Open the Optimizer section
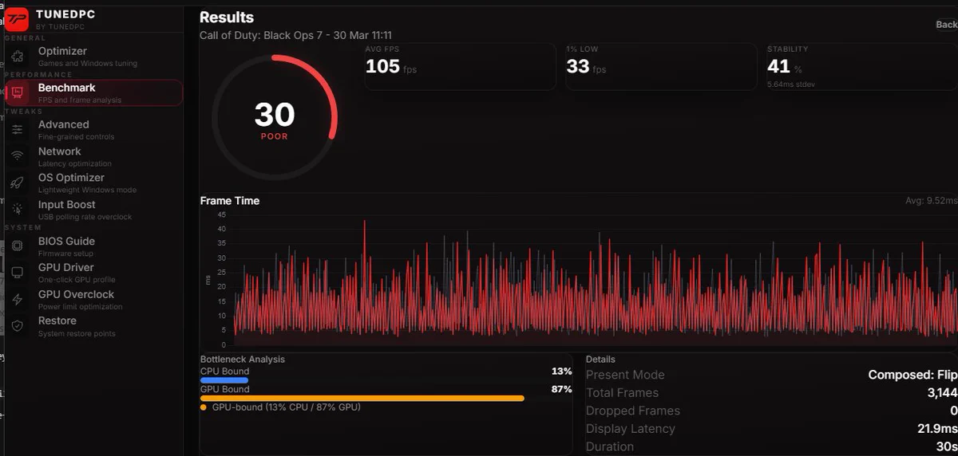 pyautogui.click(x=94, y=57)
